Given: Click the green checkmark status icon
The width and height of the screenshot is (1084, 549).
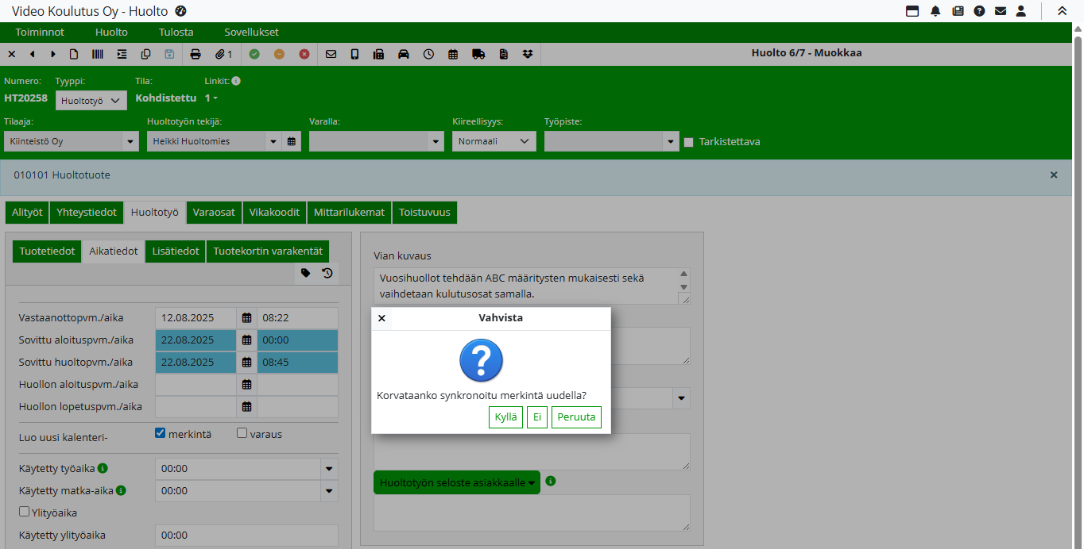Looking at the screenshot, I should (254, 54).
